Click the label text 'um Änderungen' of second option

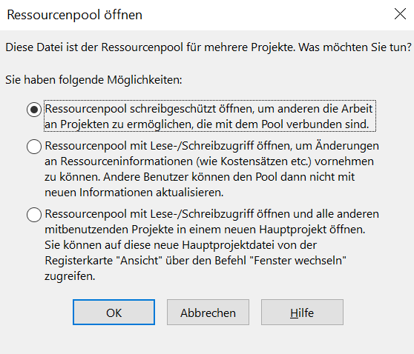pyautogui.click(x=337, y=145)
